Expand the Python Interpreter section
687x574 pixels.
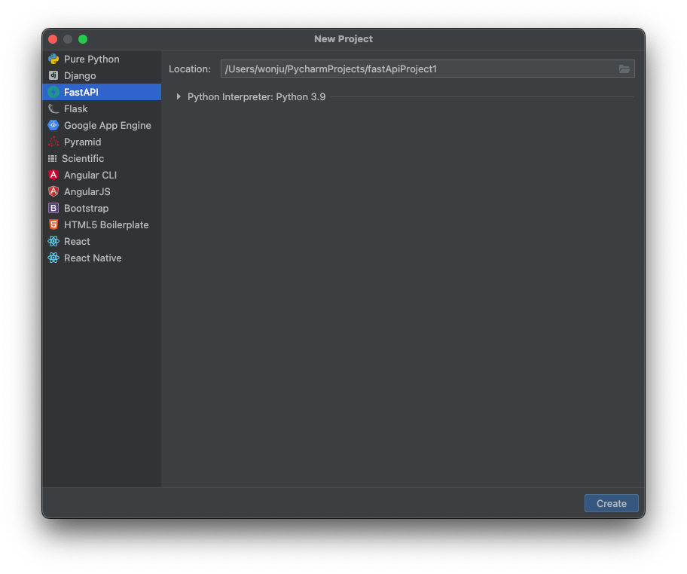(x=179, y=96)
